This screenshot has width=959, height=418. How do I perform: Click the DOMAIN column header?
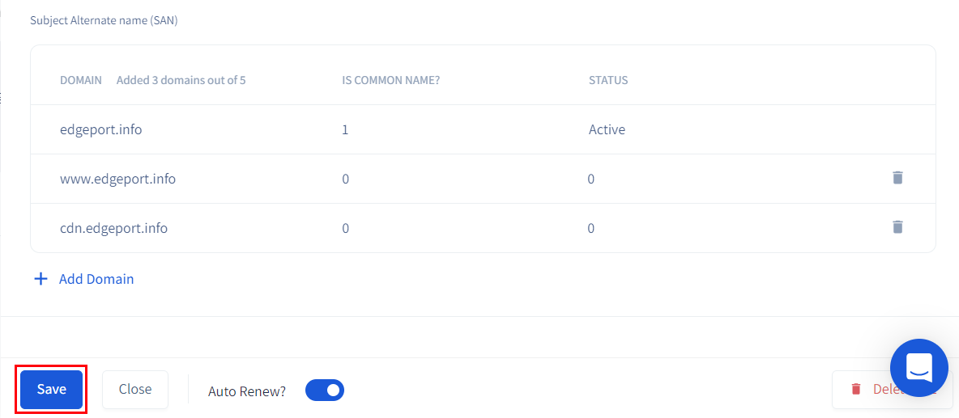click(x=81, y=80)
